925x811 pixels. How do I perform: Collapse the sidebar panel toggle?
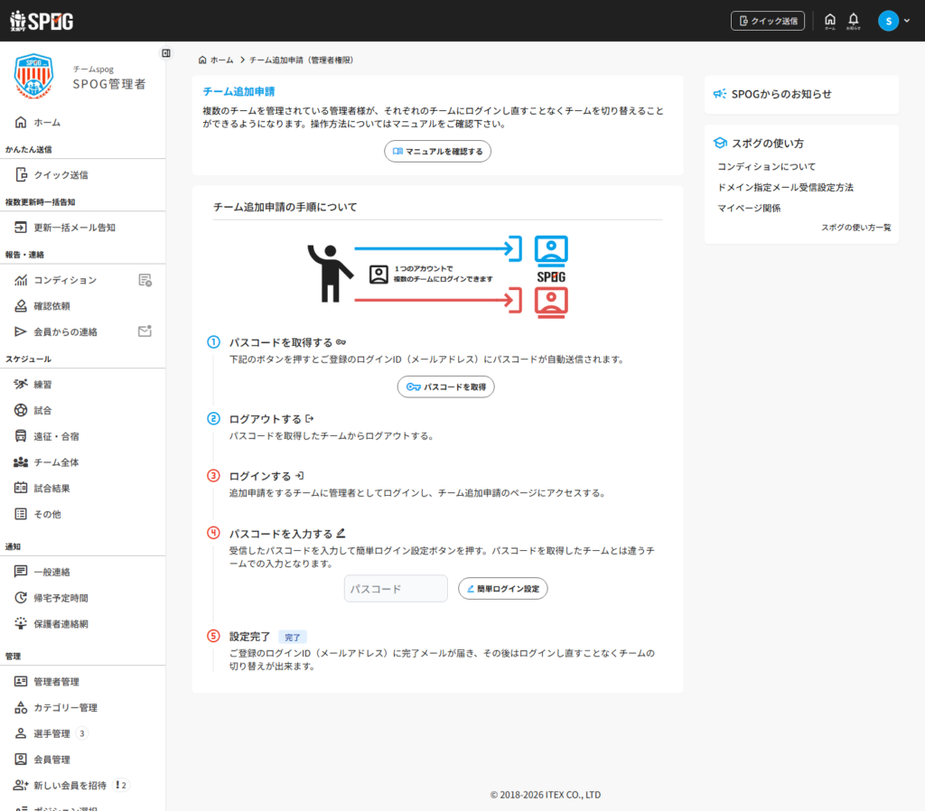tap(166, 53)
